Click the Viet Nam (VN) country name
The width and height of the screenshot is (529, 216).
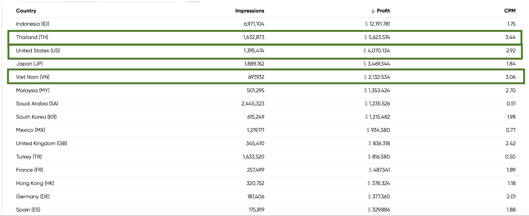click(x=33, y=77)
